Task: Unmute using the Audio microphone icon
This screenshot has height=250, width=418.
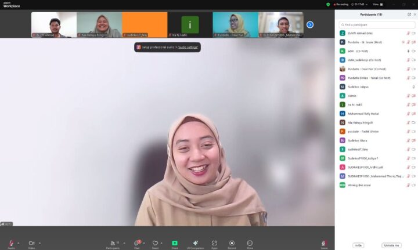Action: (11, 243)
